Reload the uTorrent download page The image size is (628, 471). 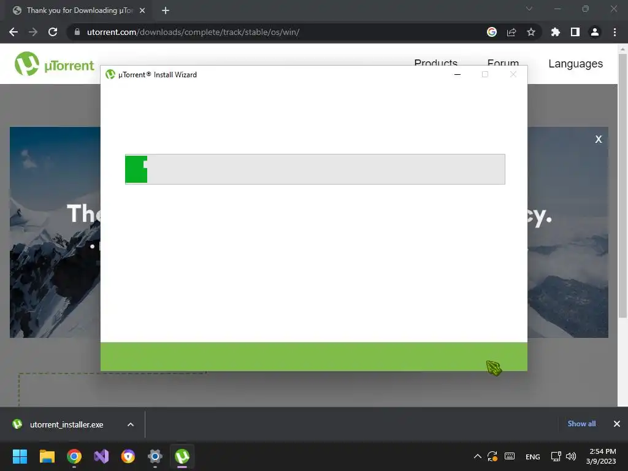point(53,32)
